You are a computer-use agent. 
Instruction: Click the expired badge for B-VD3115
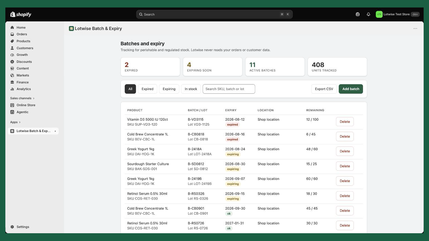pos(232,125)
